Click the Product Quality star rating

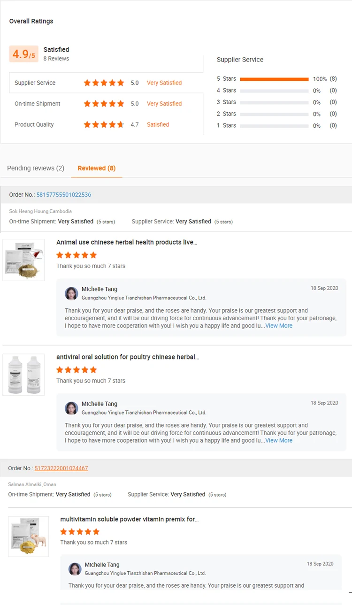pos(104,125)
